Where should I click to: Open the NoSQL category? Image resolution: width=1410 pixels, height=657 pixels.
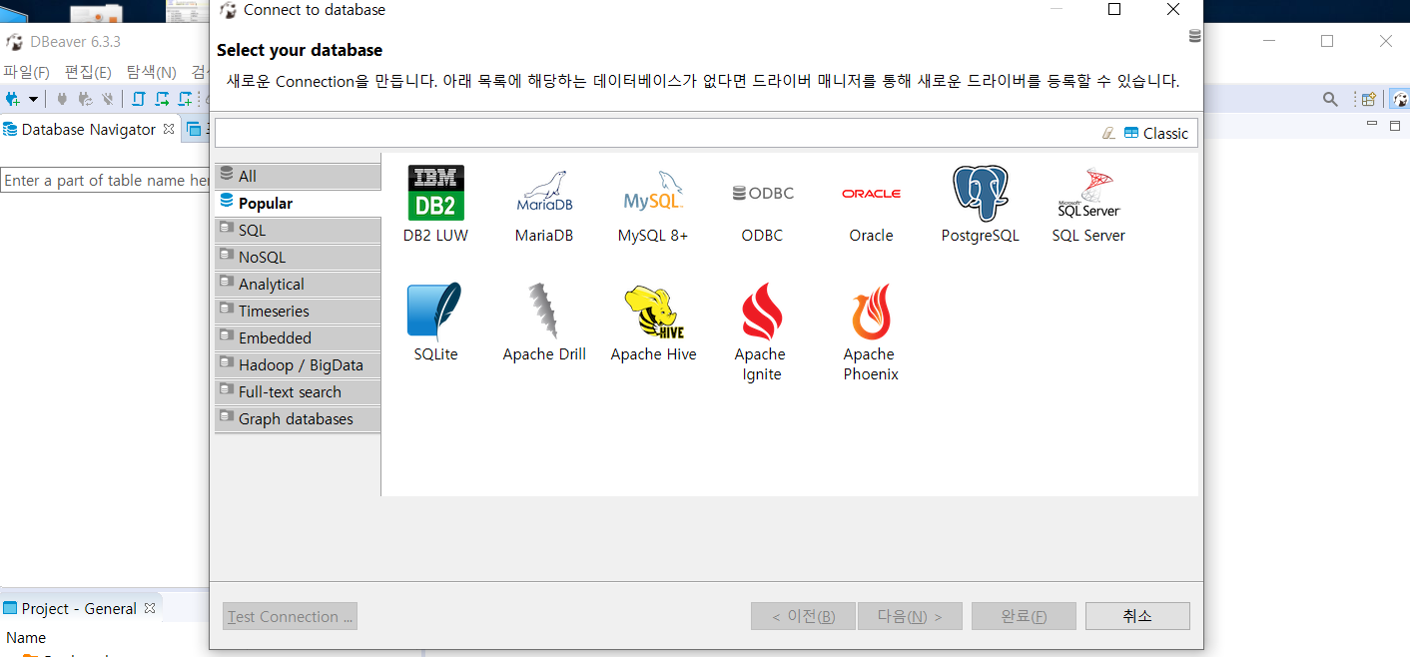coord(298,257)
